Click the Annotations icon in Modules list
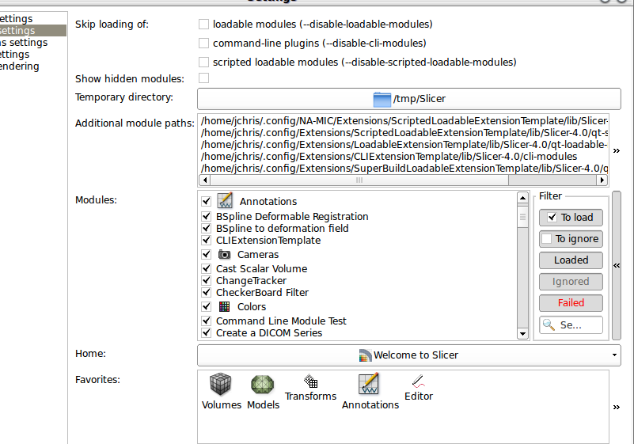Viewport: 634px width, 444px height. coord(225,201)
